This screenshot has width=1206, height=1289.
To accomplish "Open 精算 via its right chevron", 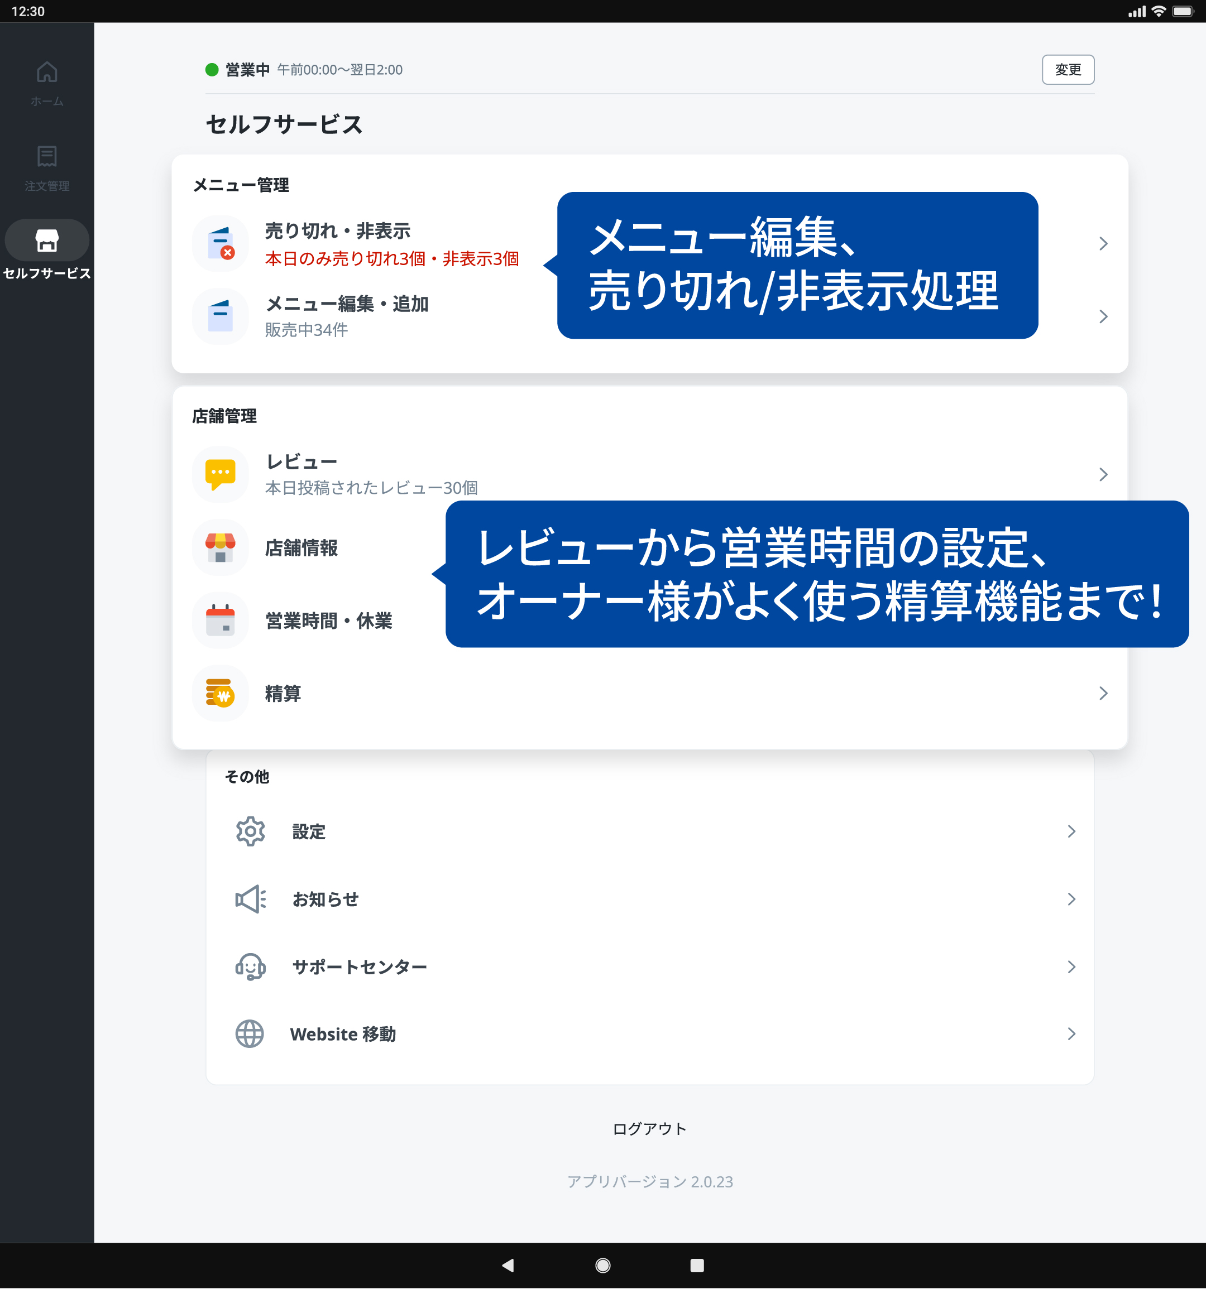I will (1103, 693).
